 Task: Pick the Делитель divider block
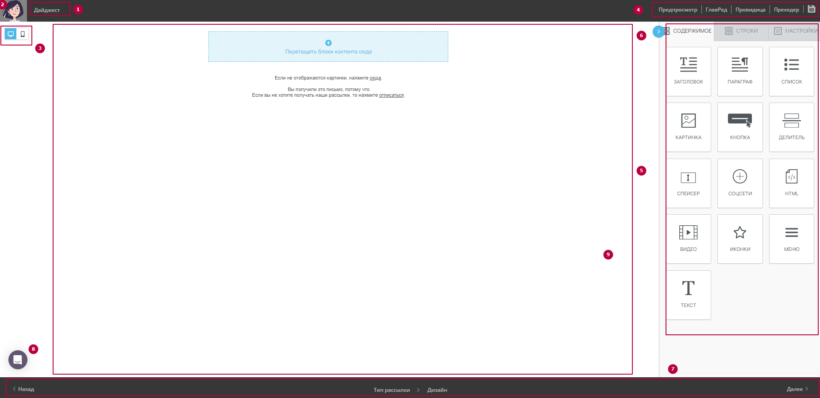(791, 127)
